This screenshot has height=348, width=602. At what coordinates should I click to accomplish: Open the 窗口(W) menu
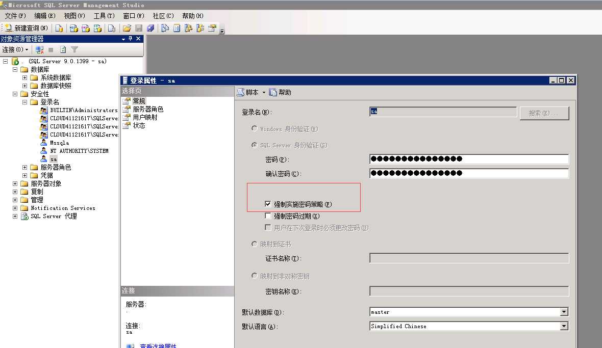134,16
